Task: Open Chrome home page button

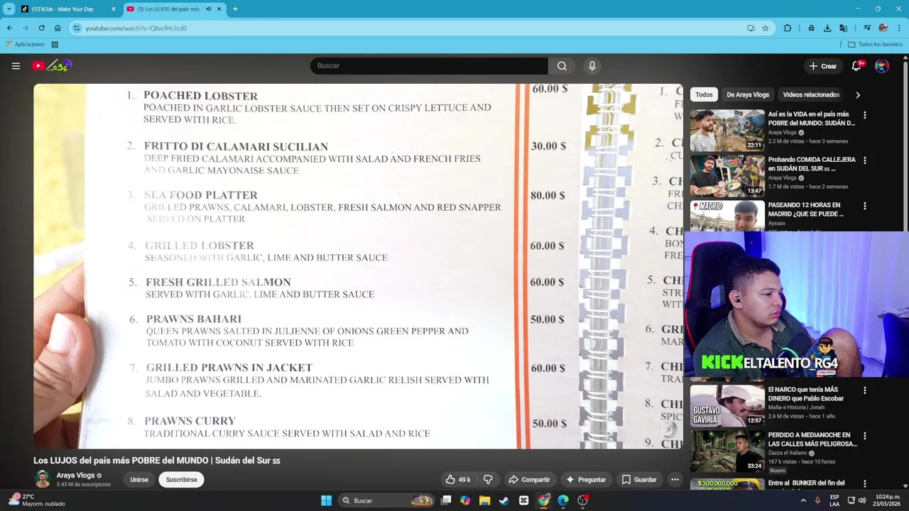Action: click(x=58, y=28)
